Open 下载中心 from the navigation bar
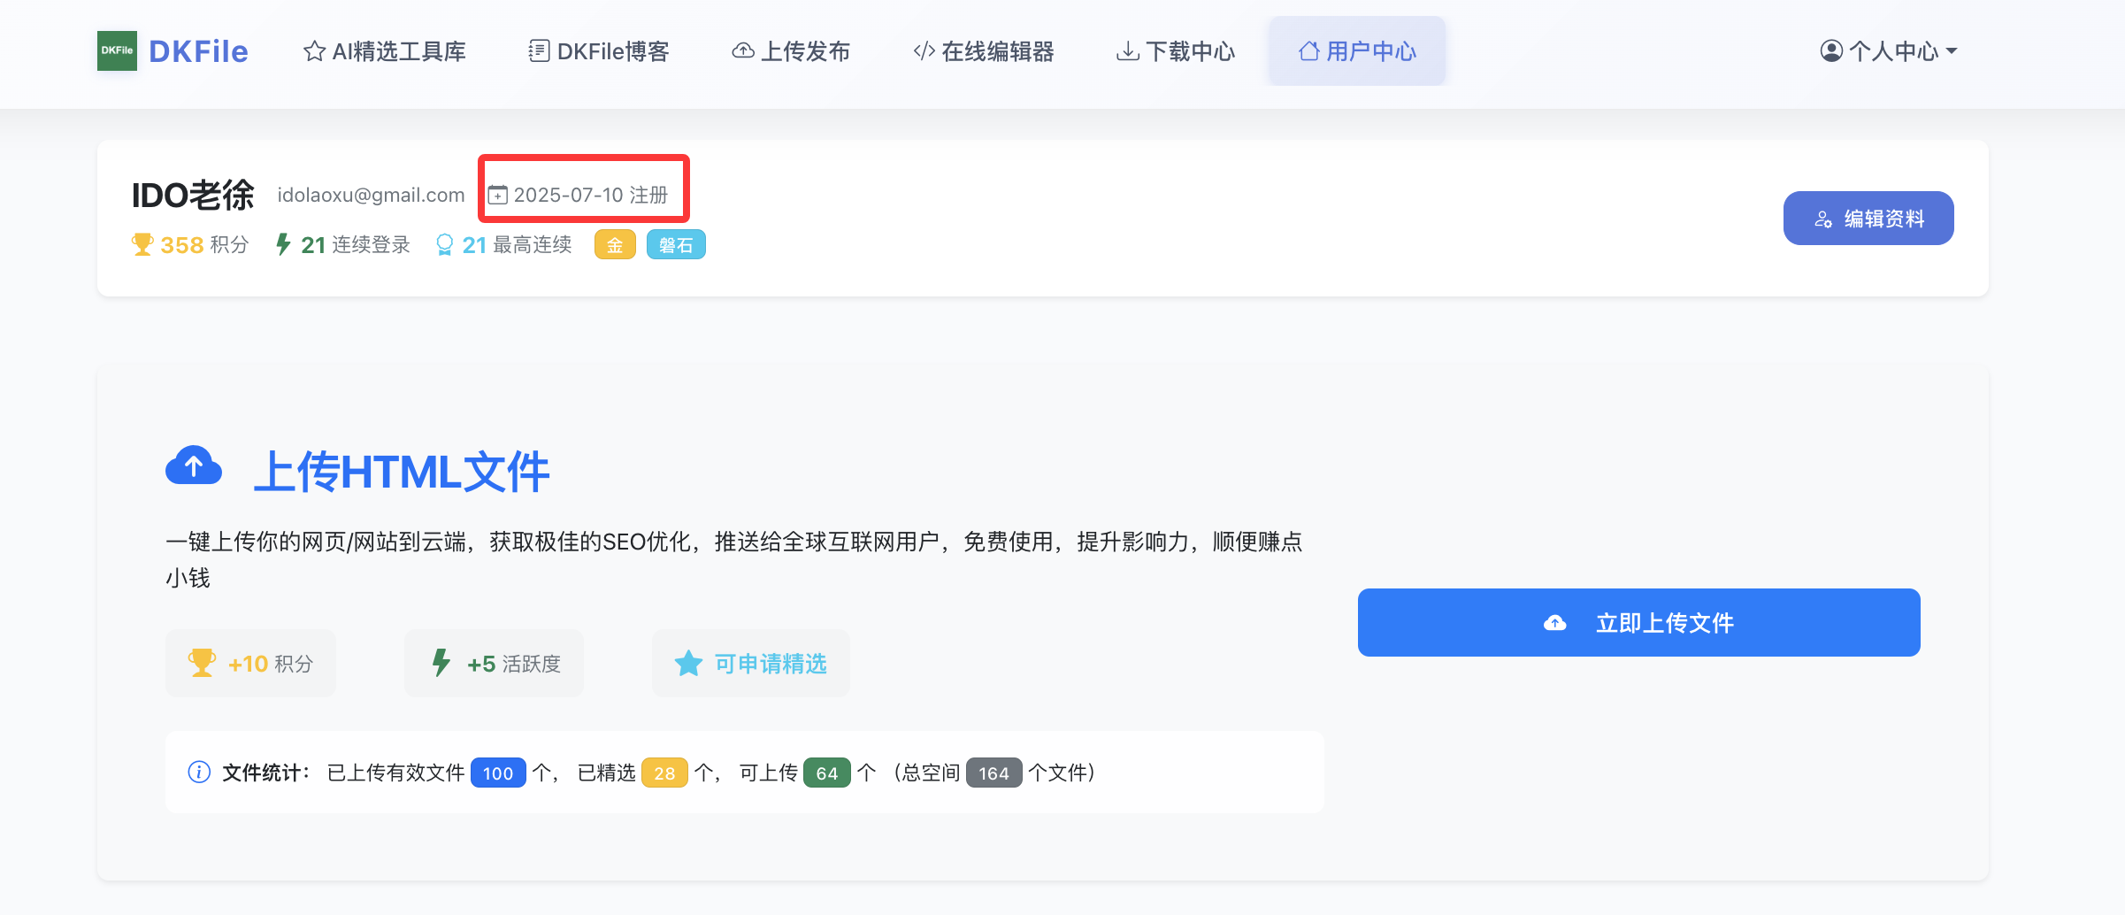Image resolution: width=2125 pixels, height=915 pixels. (x=1176, y=51)
